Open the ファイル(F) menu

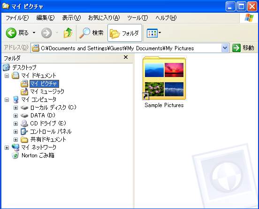17,18
